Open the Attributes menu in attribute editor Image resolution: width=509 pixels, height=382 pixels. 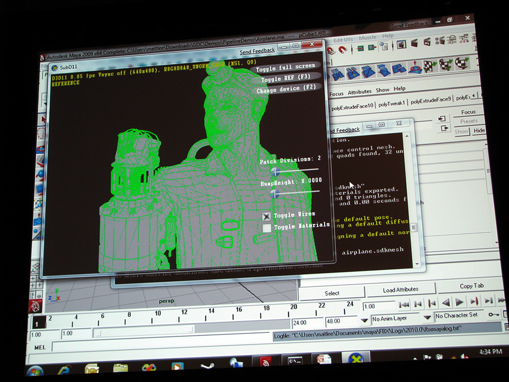[x=359, y=92]
